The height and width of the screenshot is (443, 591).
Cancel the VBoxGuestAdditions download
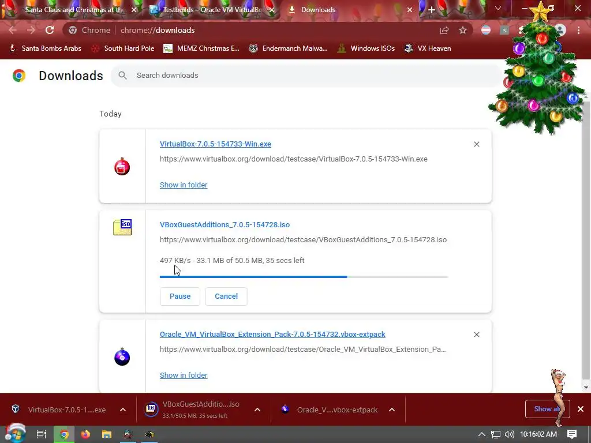(226, 296)
